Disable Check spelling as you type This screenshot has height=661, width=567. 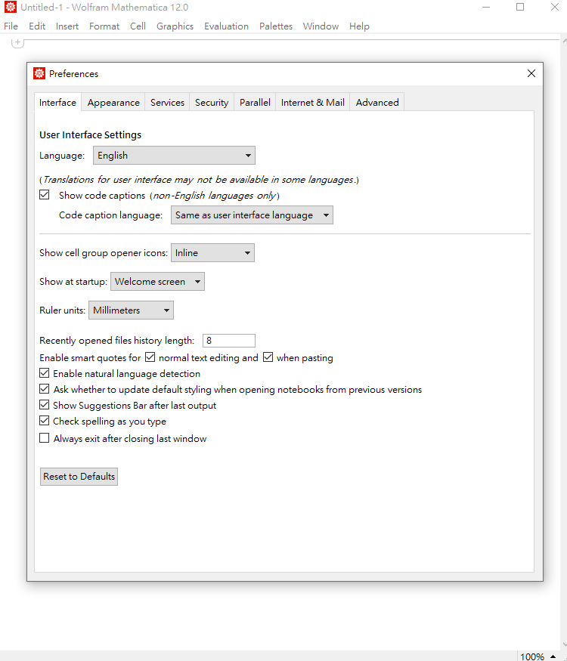pos(45,421)
